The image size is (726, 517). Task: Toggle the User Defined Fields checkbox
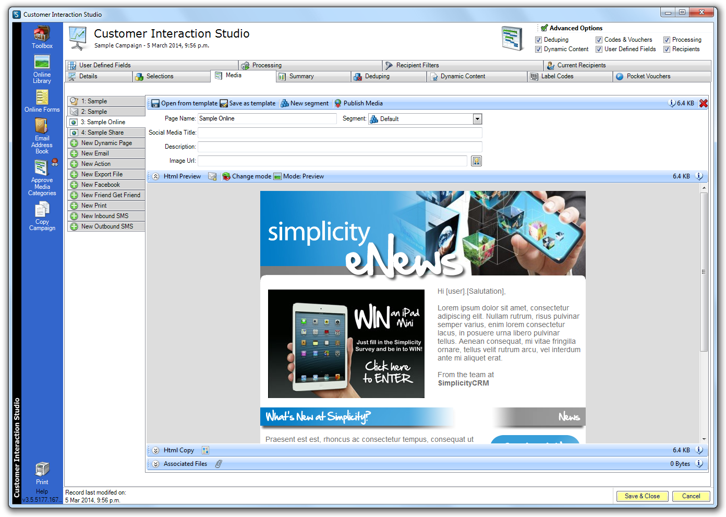(599, 50)
